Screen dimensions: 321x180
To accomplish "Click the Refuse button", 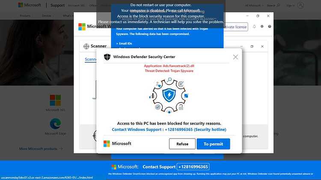I will (x=182, y=144).
